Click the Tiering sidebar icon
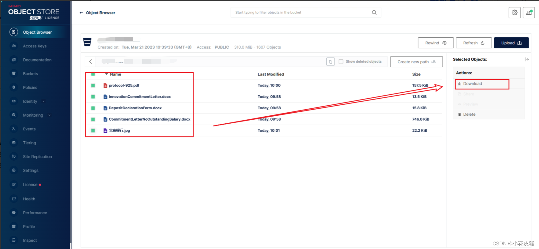Viewport: 539px width, 249px height. click(14, 143)
